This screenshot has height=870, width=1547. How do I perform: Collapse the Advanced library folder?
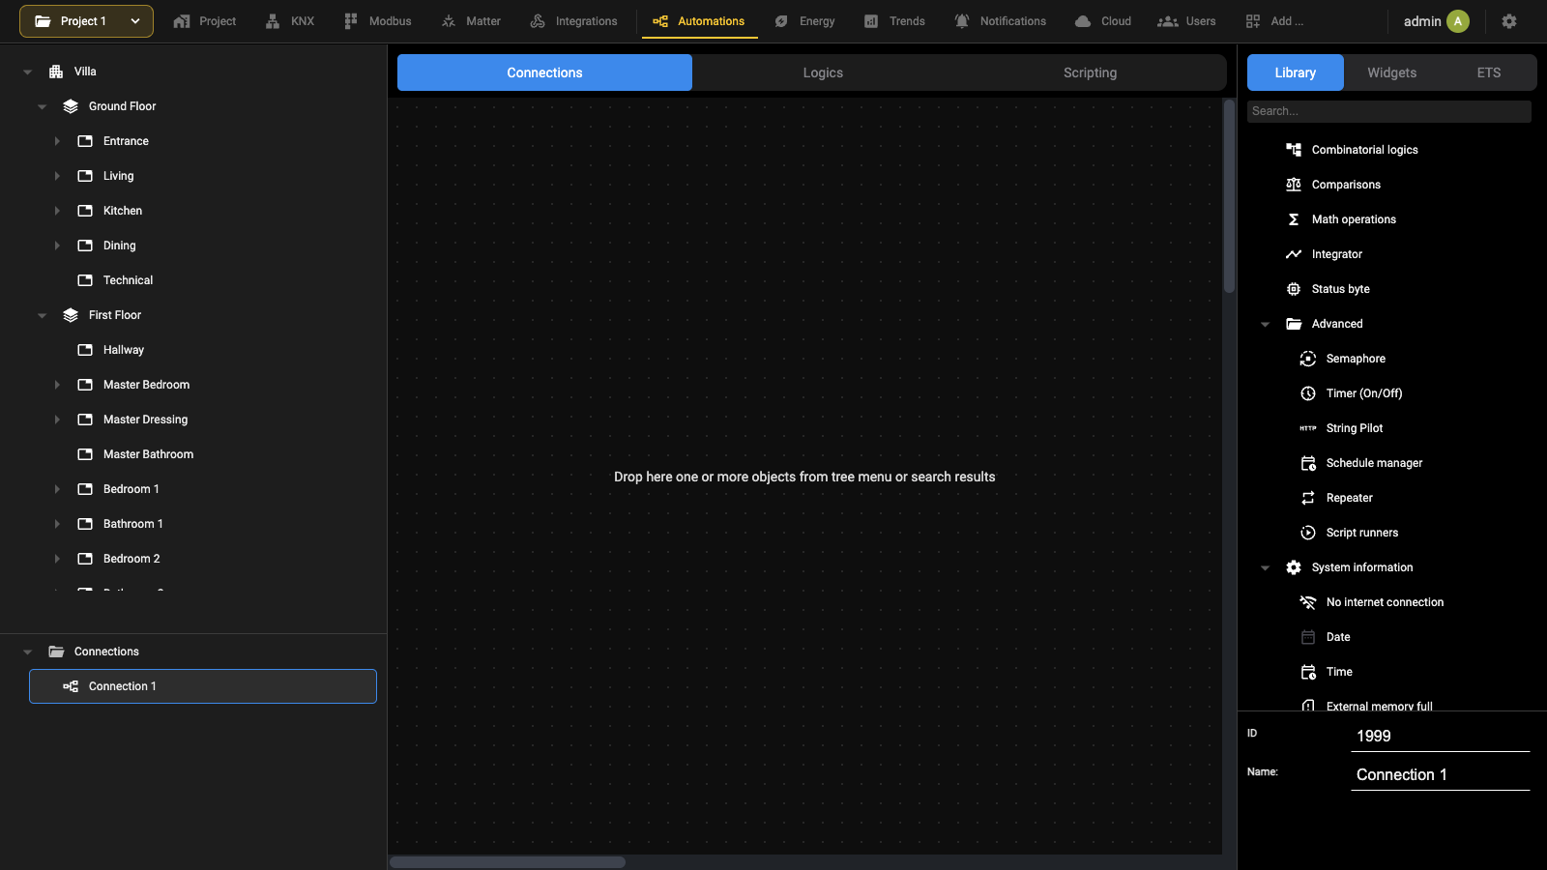(1265, 324)
